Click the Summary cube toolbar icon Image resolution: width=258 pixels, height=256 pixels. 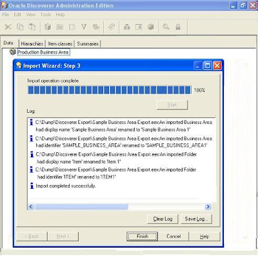point(151,27)
